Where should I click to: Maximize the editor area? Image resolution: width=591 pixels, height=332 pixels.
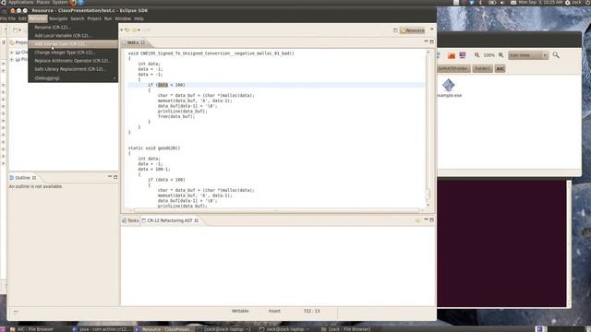[431, 41]
